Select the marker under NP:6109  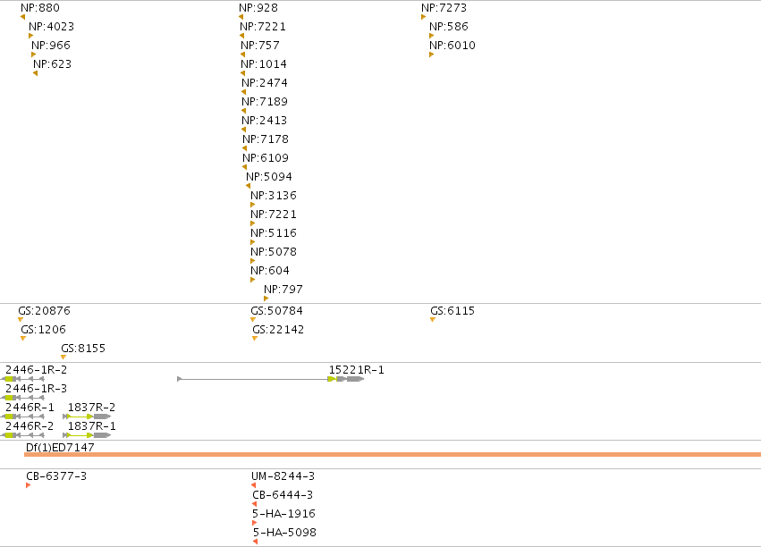(245, 167)
